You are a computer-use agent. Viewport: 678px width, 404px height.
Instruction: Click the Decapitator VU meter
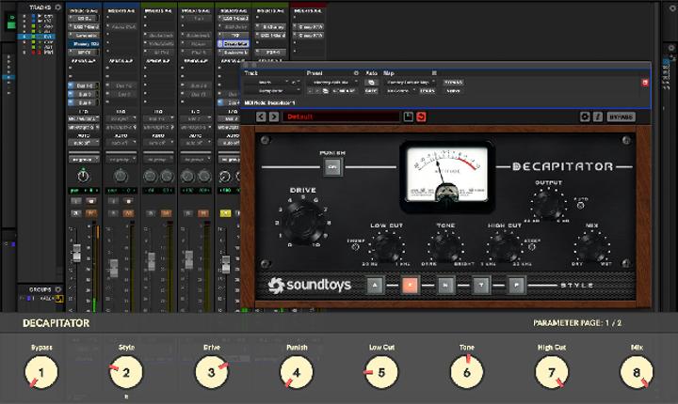(x=446, y=176)
